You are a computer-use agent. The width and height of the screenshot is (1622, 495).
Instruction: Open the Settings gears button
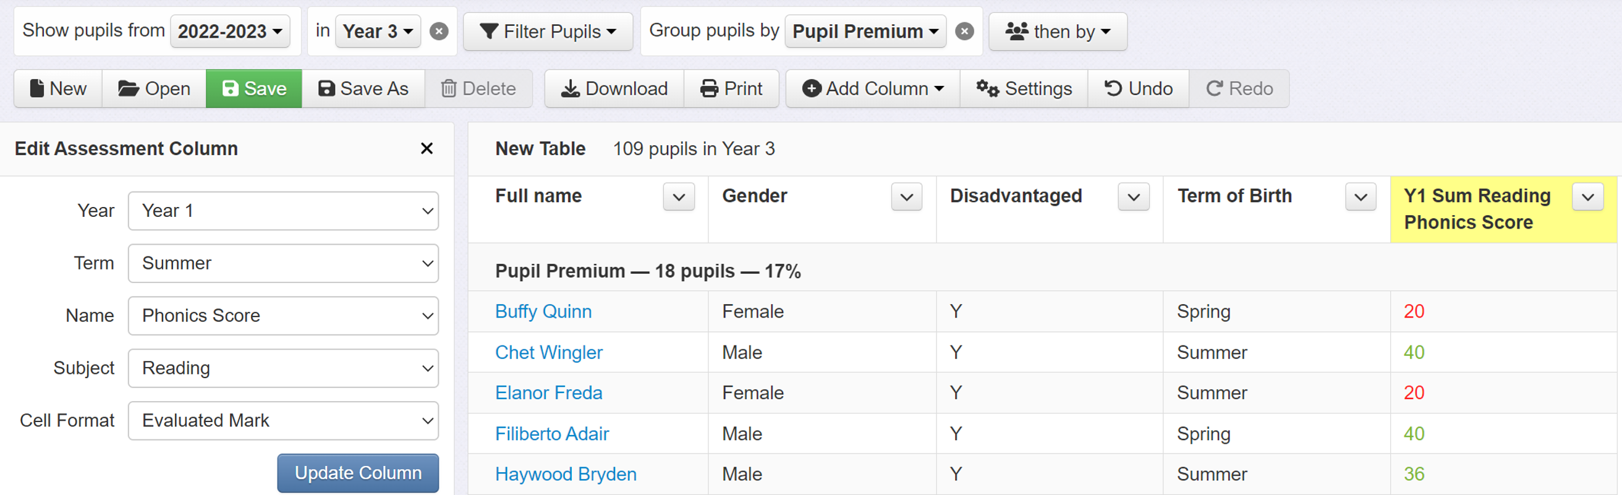tap(1024, 89)
